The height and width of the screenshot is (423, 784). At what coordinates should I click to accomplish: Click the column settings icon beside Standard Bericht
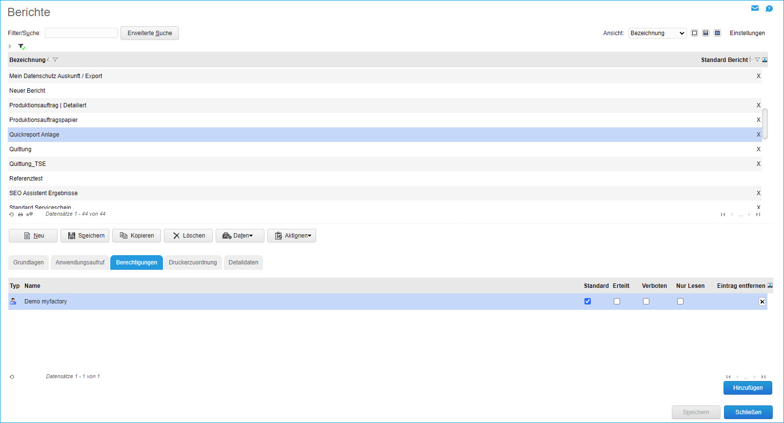tap(764, 60)
